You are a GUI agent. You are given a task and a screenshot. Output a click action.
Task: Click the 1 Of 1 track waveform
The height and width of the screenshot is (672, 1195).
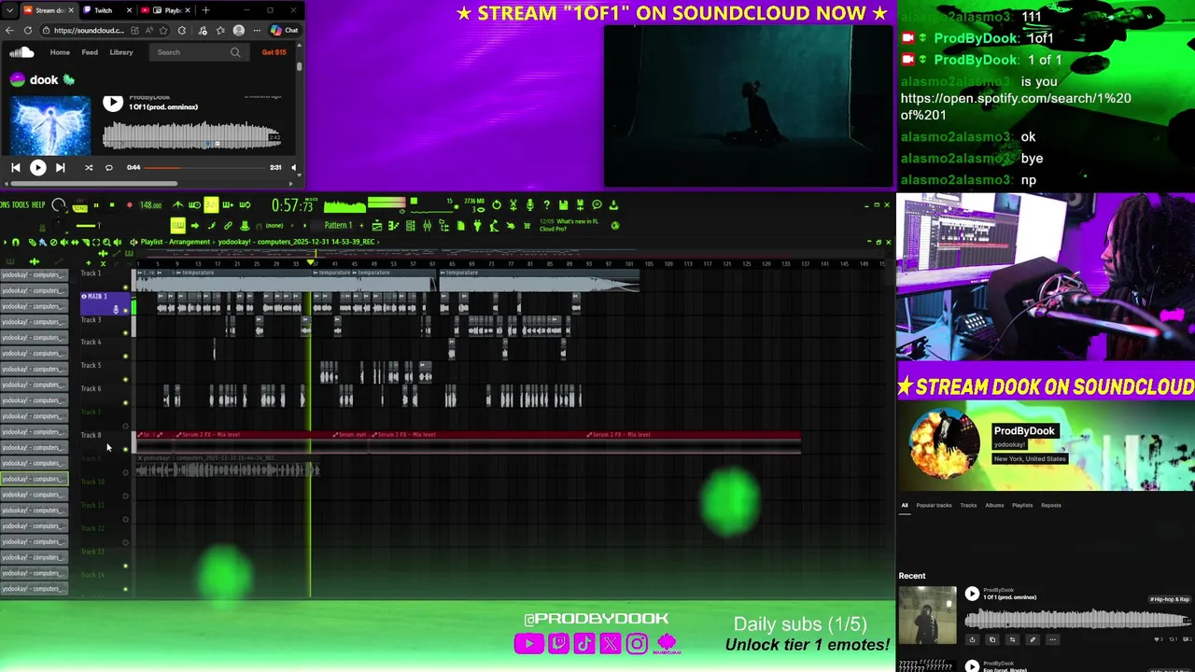click(191, 137)
